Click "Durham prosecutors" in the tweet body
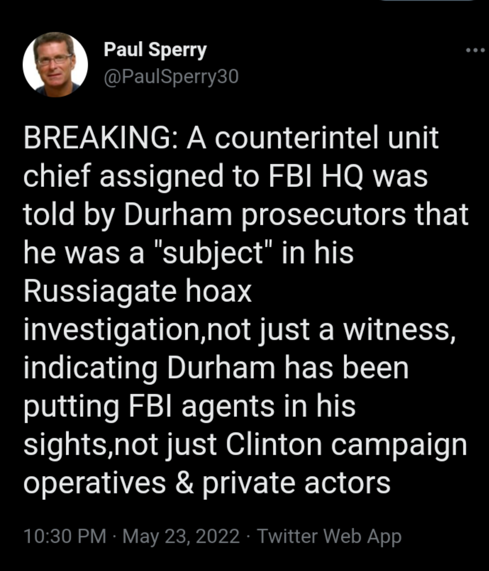The height and width of the screenshot is (571, 489). click(x=265, y=215)
